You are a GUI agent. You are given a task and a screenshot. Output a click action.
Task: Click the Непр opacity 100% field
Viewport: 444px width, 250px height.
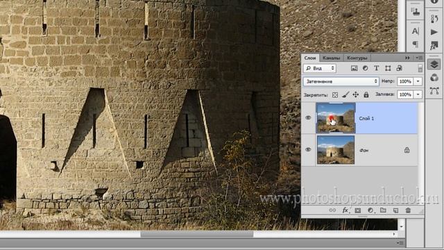pyautogui.click(x=405, y=81)
